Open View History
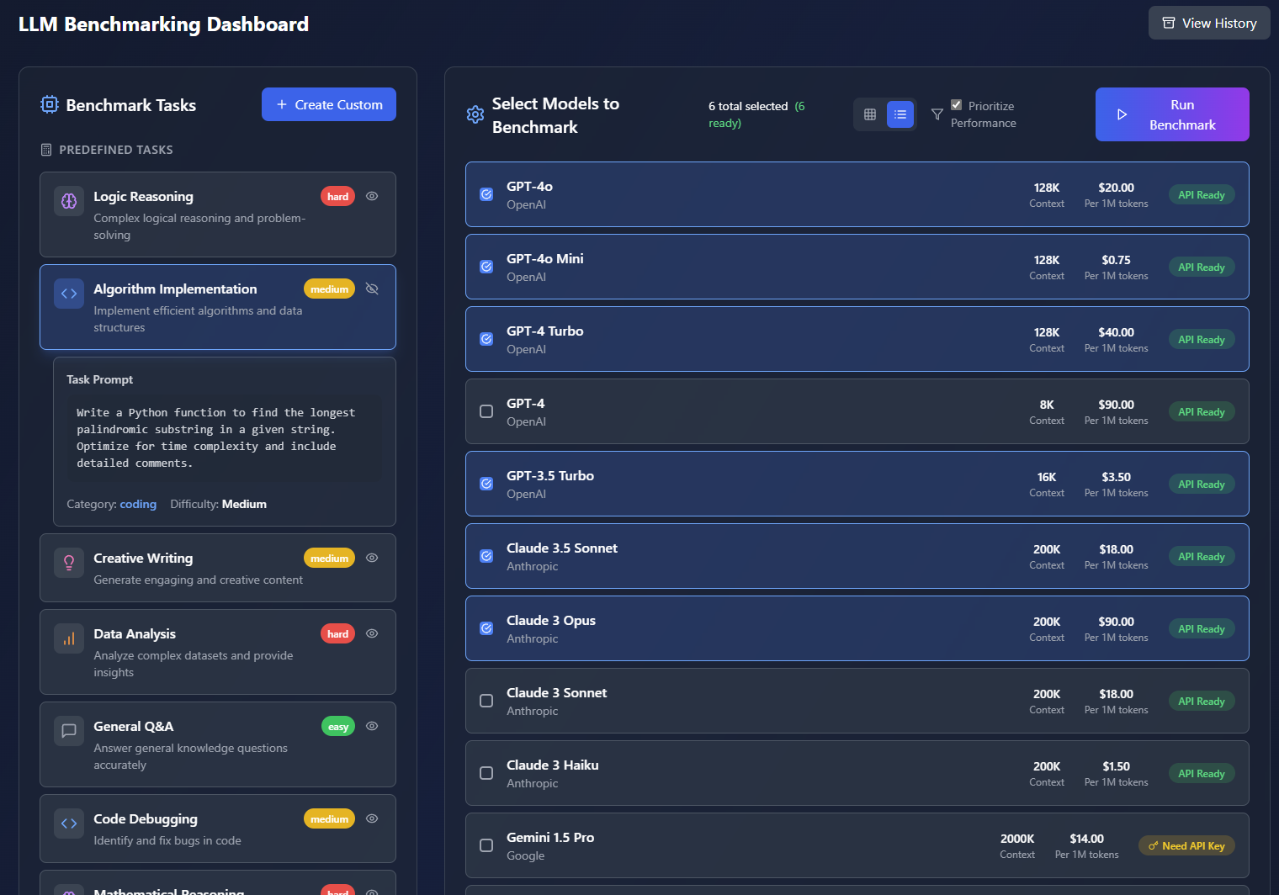 tap(1209, 23)
